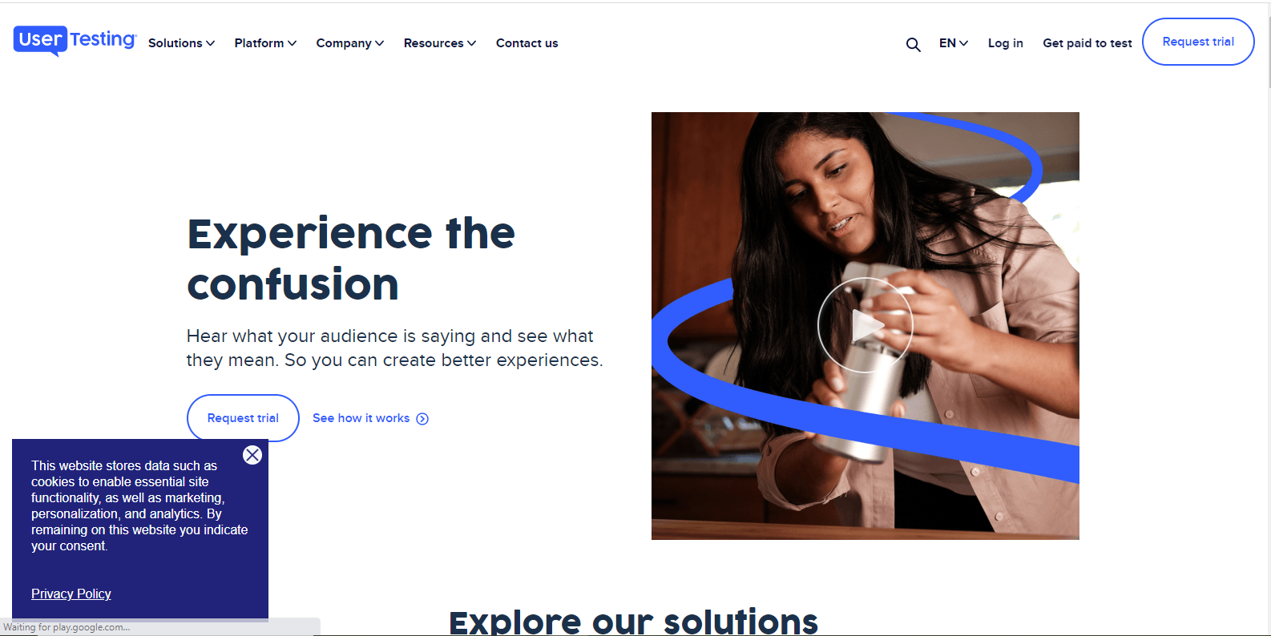Go to Contact us page
This screenshot has height=636, width=1271.
(527, 43)
